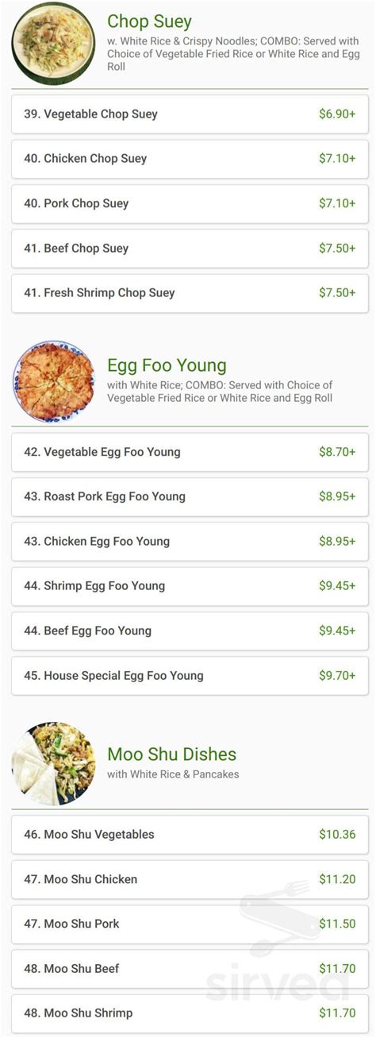
Task: Open Chicken Egg Foo Young item
Action: click(x=190, y=542)
